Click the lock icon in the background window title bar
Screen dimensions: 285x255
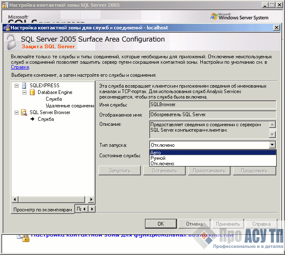pyautogui.click(x=5, y=5)
